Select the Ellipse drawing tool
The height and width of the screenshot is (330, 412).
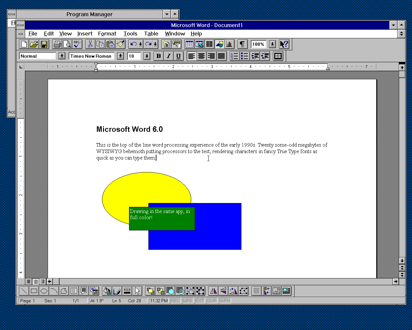44,291
